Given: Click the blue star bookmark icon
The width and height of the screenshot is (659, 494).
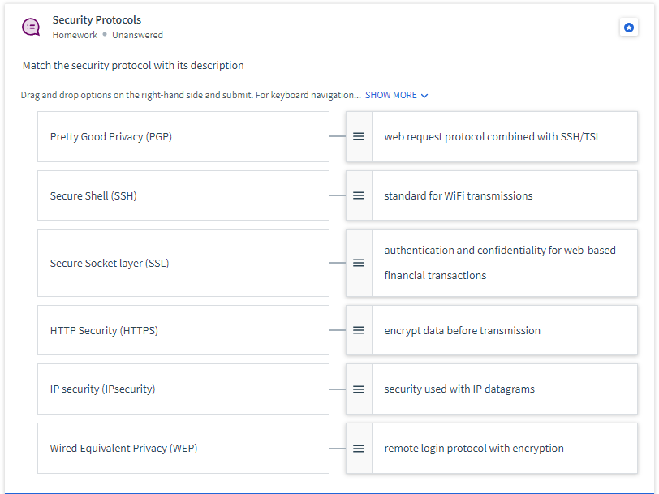Looking at the screenshot, I should (x=629, y=28).
